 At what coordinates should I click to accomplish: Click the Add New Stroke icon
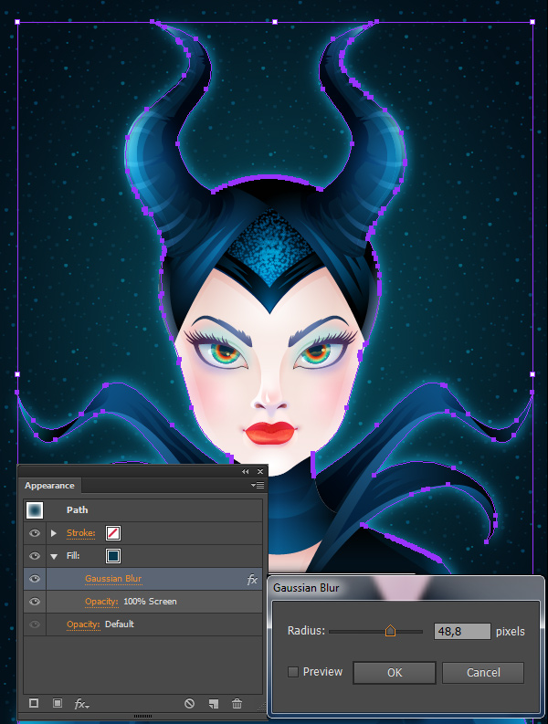tap(34, 703)
